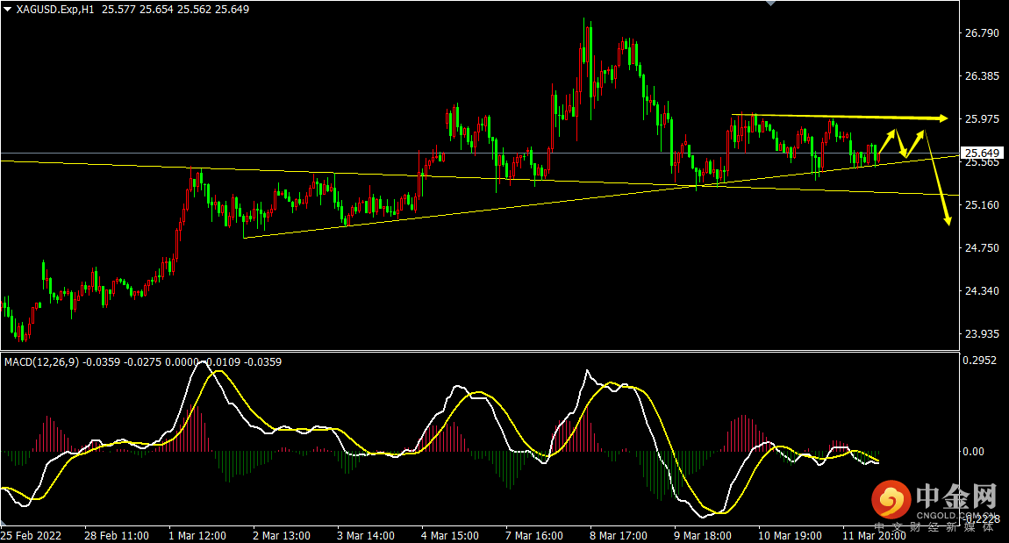
Task: Click the XAGUSD.Exp,H1 symbol title
Action: click(55, 10)
